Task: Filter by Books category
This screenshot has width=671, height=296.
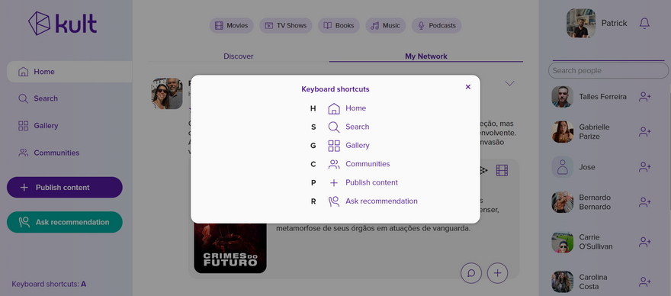Action: tap(339, 25)
